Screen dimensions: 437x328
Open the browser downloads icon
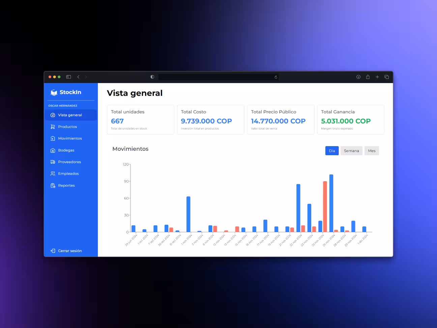358,77
